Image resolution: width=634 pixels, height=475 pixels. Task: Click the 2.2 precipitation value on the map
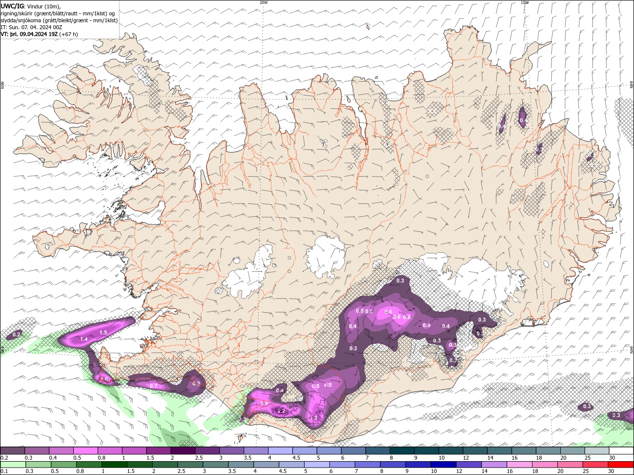coord(281,411)
